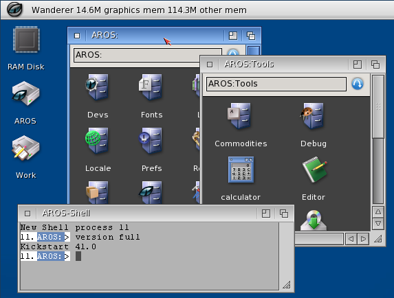394x298 pixels.
Task: Select the green download-arrow disc icon
Action: [314, 220]
